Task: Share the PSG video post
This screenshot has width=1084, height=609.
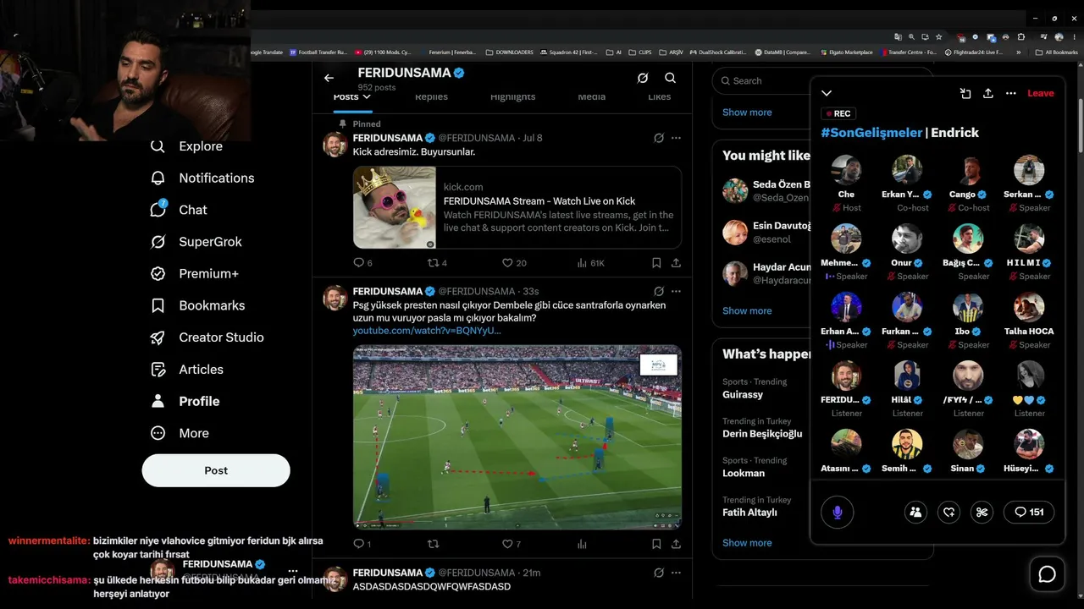Action: [x=676, y=544]
